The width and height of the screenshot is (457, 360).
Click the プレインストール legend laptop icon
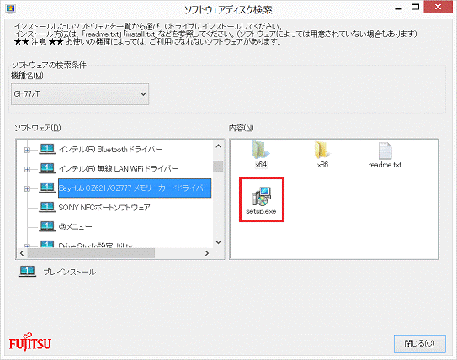pyautogui.click(x=27, y=272)
